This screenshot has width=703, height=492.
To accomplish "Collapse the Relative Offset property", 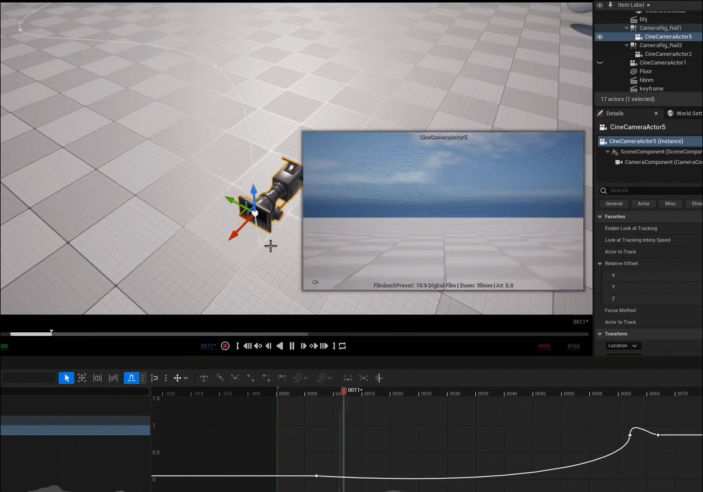I will (600, 263).
